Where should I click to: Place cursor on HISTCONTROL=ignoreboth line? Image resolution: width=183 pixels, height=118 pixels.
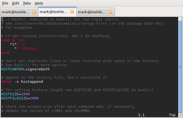[25, 69]
